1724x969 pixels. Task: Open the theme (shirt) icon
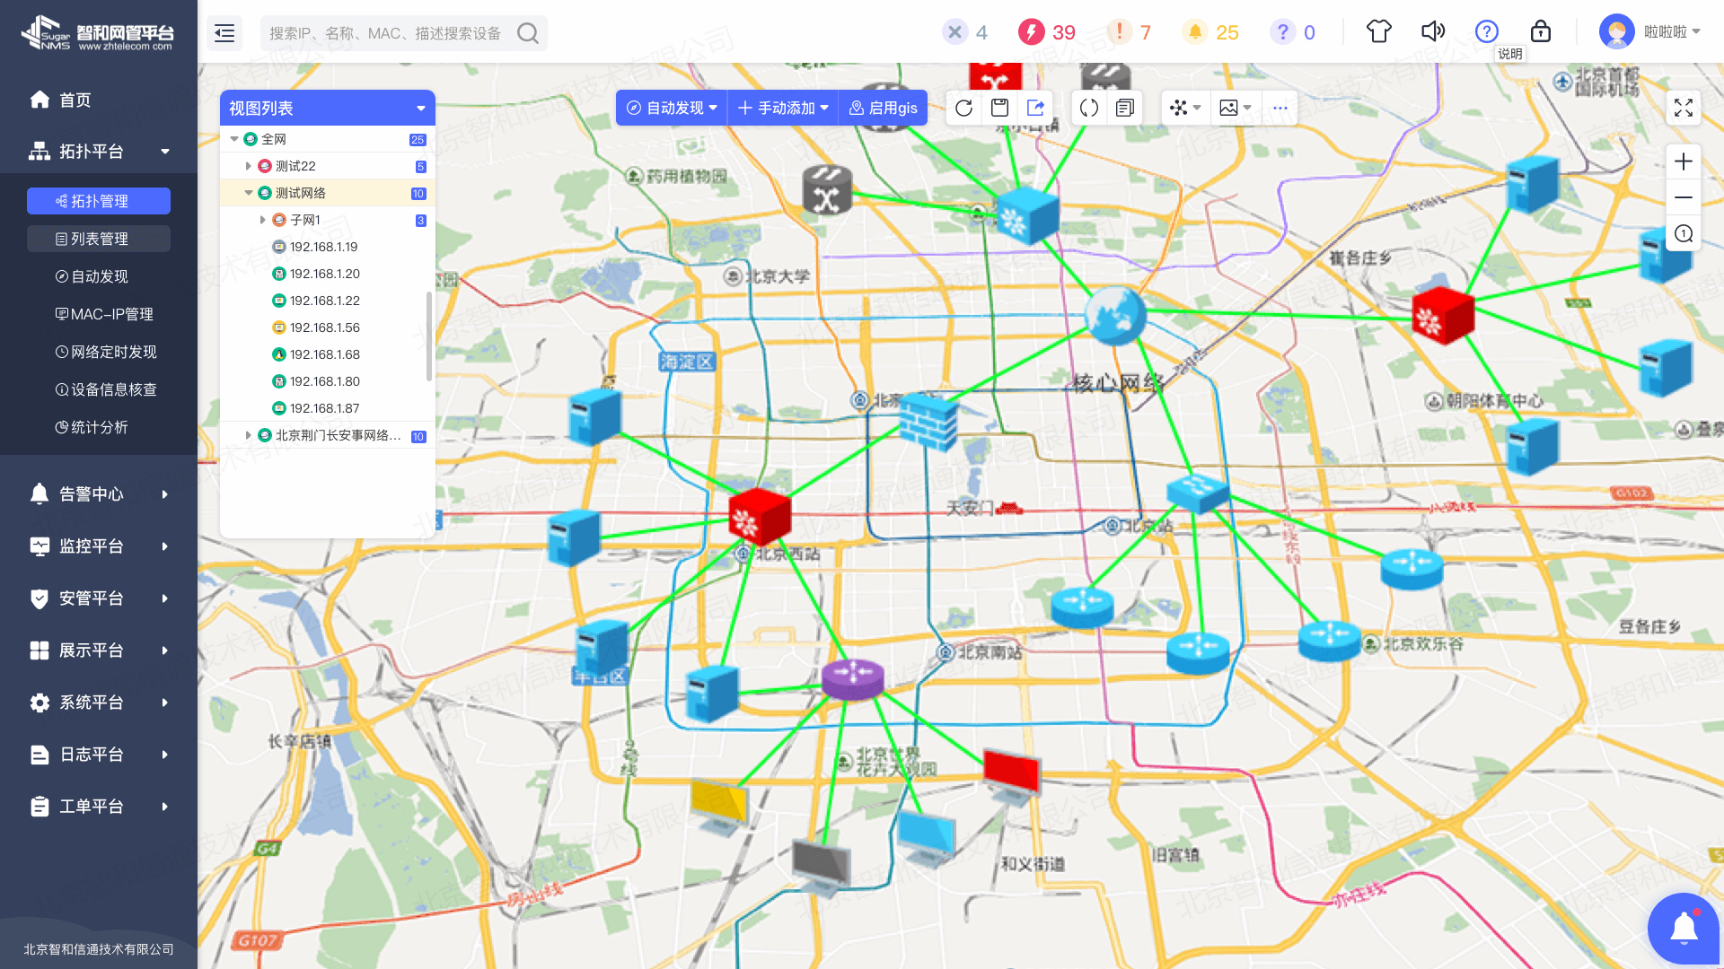click(x=1379, y=31)
